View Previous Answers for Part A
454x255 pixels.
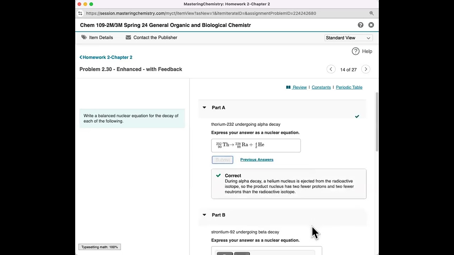(x=257, y=160)
